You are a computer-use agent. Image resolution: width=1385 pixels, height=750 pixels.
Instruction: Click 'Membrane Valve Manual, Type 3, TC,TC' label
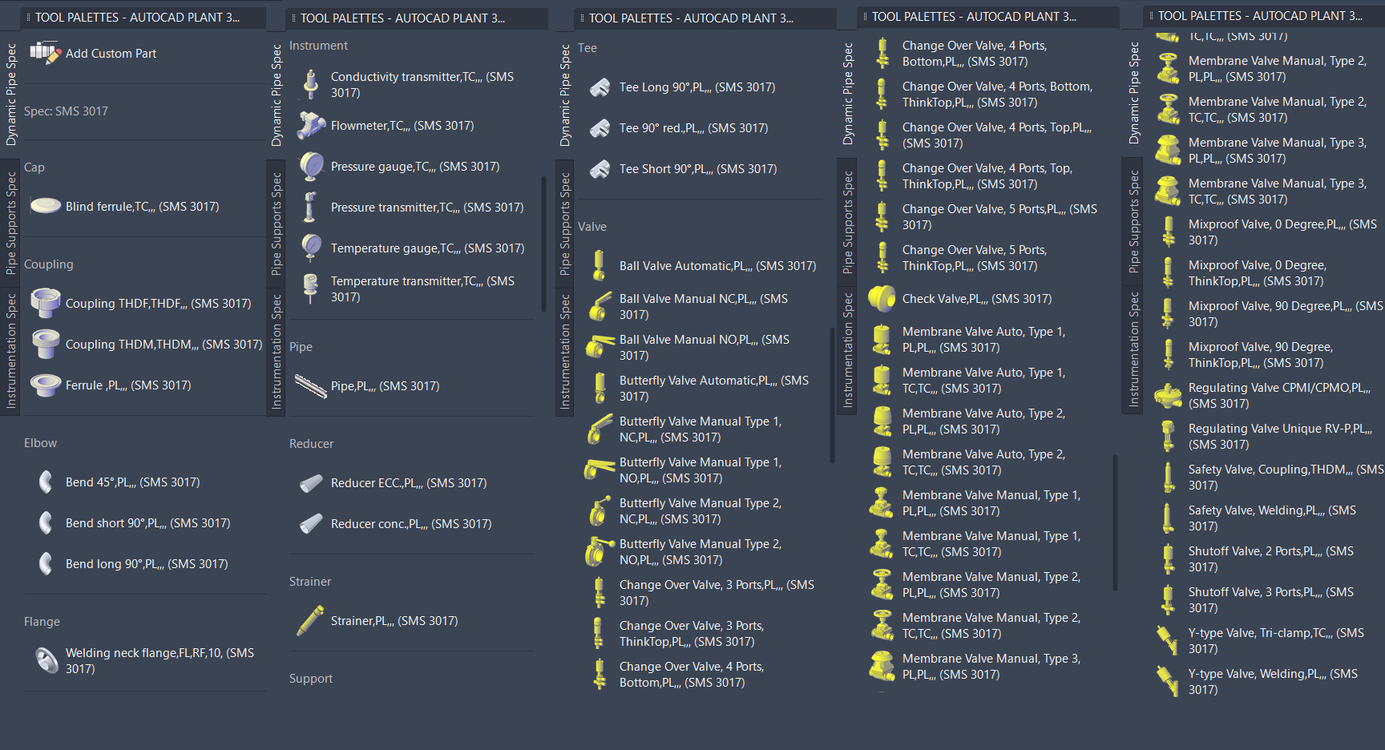tap(1278, 191)
